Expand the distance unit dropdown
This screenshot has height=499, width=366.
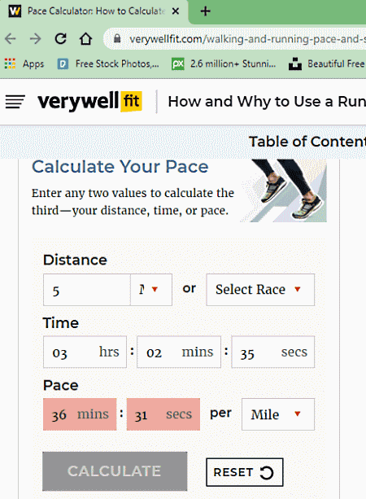coord(151,290)
